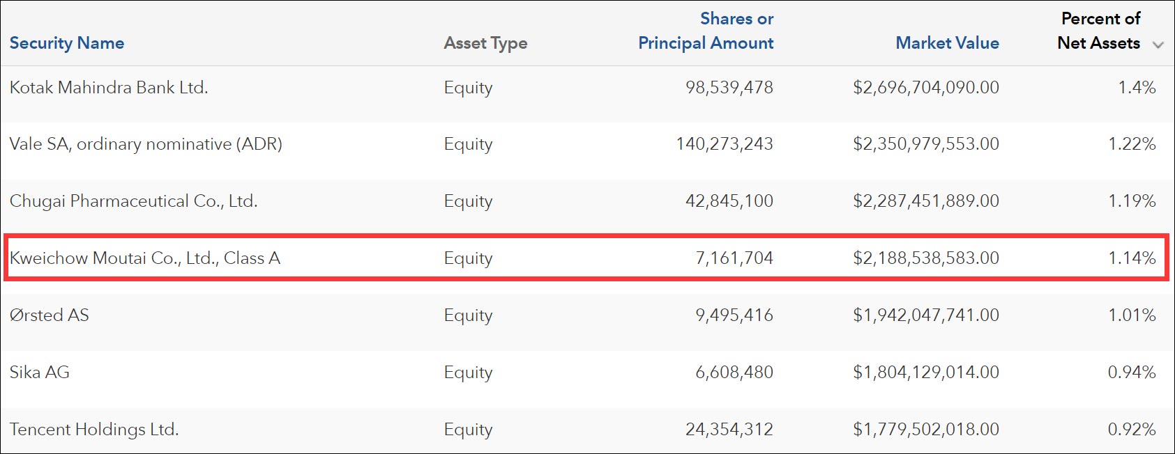Click the 140,273,243 shares amount
Viewport: 1175px width, 454px height.
tap(725, 144)
